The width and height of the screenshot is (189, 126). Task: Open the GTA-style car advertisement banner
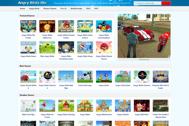point(144,36)
